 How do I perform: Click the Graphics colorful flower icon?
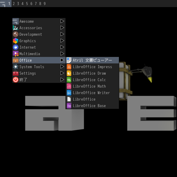point(16,41)
